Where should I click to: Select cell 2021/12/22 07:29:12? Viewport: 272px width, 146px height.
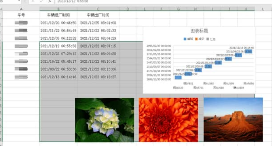click(x=58, y=54)
